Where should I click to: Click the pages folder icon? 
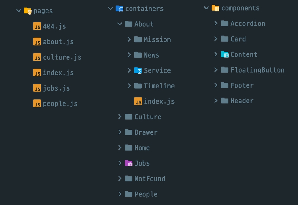click(x=28, y=11)
